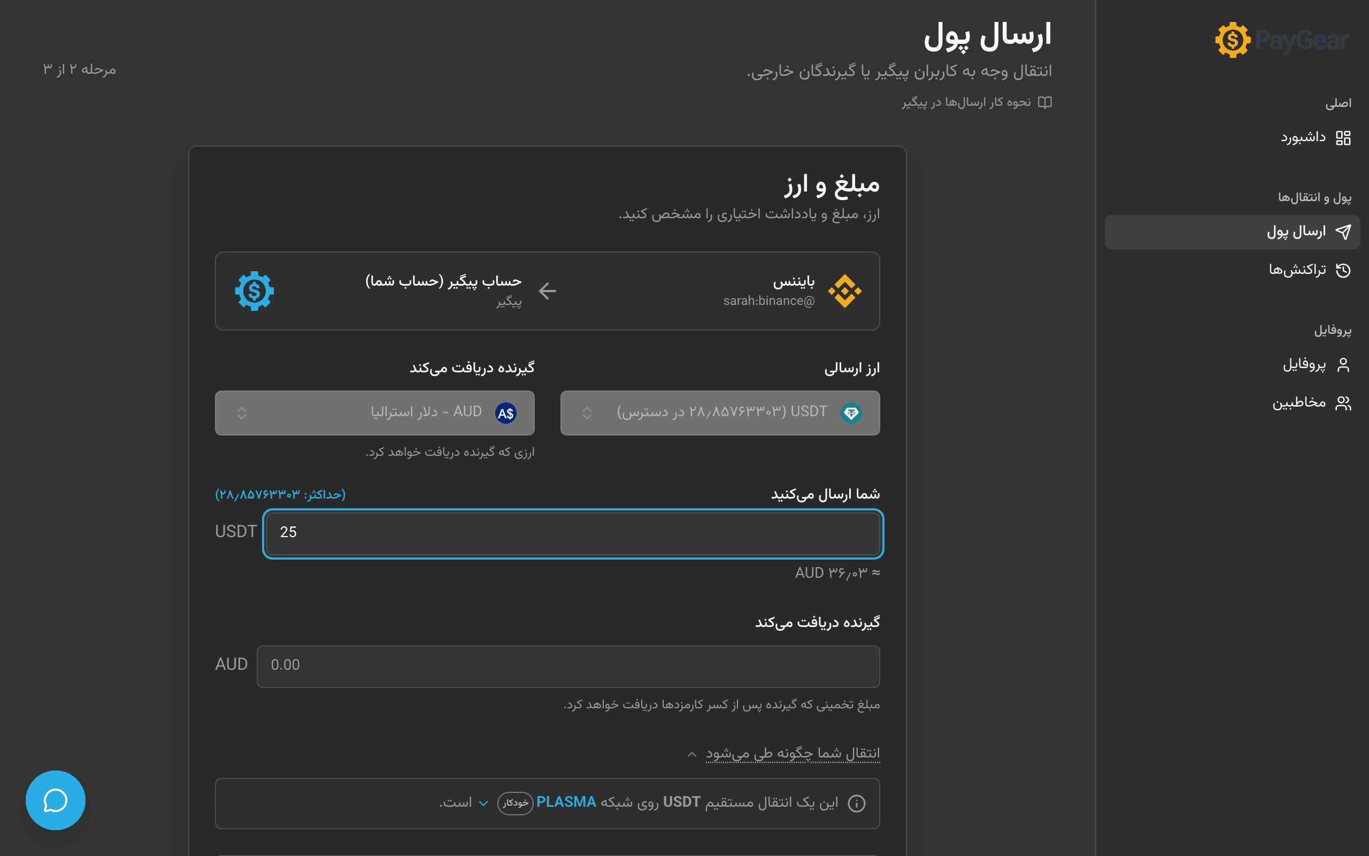Click the PayGear gear logo icon
1369x856 pixels.
[1233, 40]
